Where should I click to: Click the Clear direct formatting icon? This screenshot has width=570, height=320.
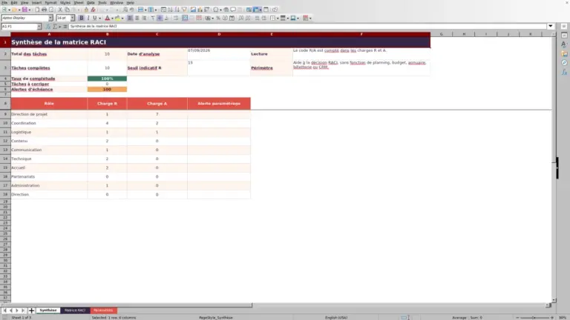(x=93, y=10)
